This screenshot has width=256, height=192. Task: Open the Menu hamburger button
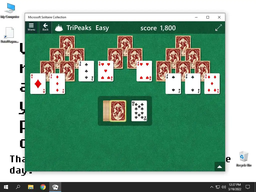tap(31, 27)
